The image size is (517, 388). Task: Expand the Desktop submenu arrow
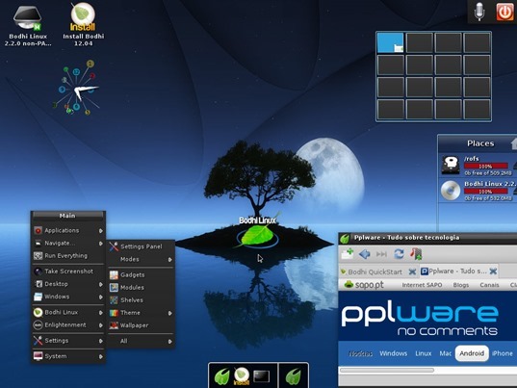point(101,284)
